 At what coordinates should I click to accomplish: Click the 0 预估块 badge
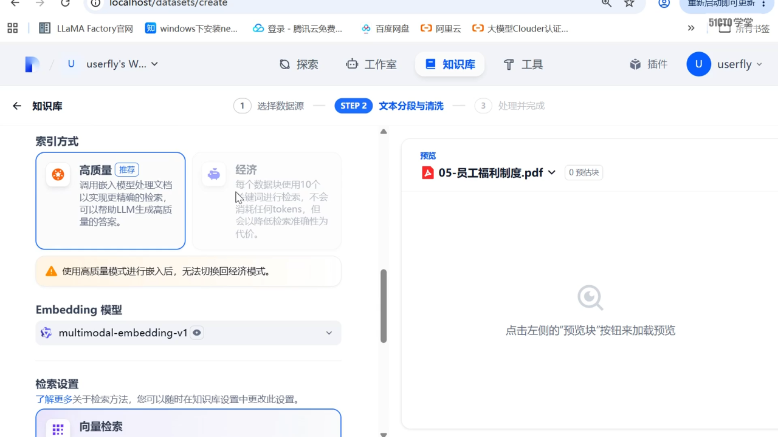tap(583, 172)
